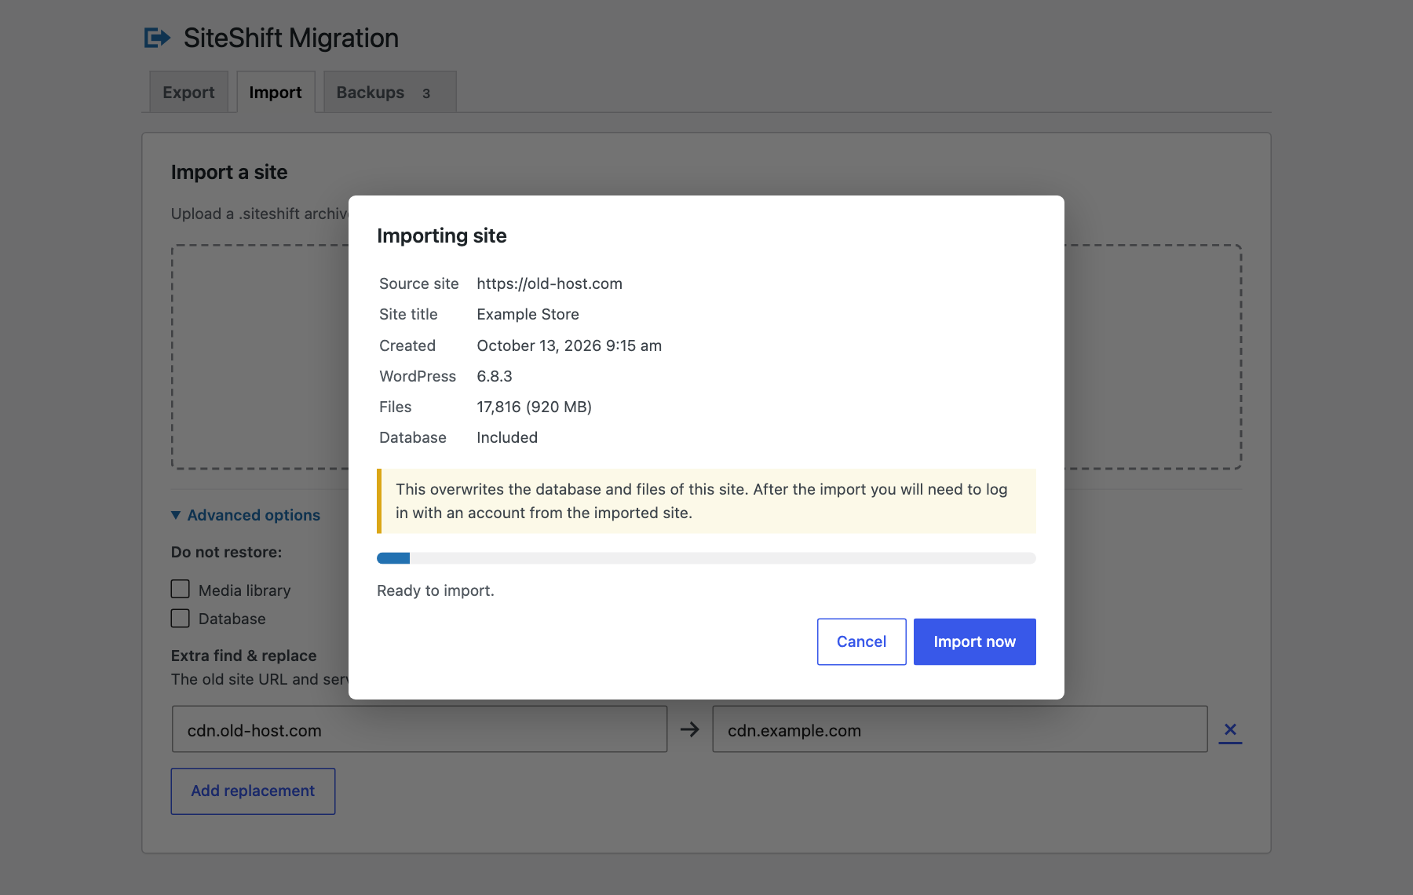This screenshot has width=1413, height=895.
Task: Click the file count 17,816 (920 MB)
Action: click(x=534, y=407)
